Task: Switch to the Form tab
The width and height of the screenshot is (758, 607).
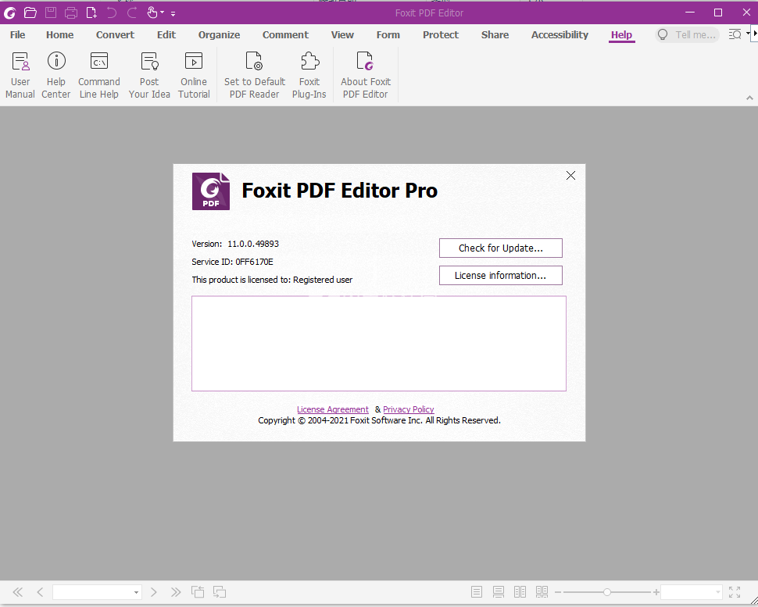Action: pyautogui.click(x=388, y=35)
